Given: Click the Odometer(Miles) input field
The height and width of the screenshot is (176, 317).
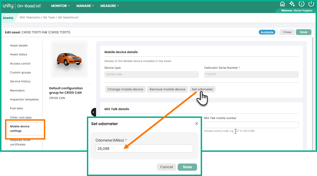Looking at the screenshot, I should click(x=144, y=148).
